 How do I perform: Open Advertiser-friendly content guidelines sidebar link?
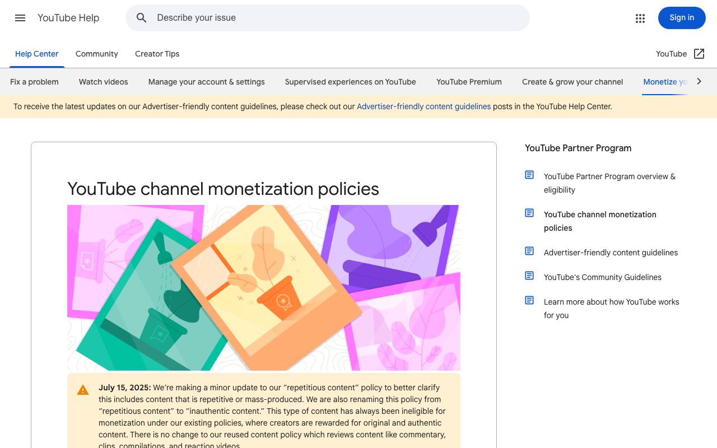tap(611, 253)
